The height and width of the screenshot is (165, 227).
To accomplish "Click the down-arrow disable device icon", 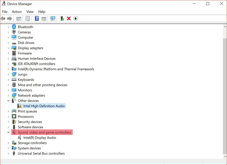I will [76, 19].
